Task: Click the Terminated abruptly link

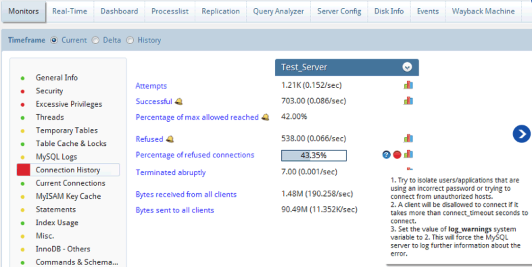Action: tap(170, 172)
